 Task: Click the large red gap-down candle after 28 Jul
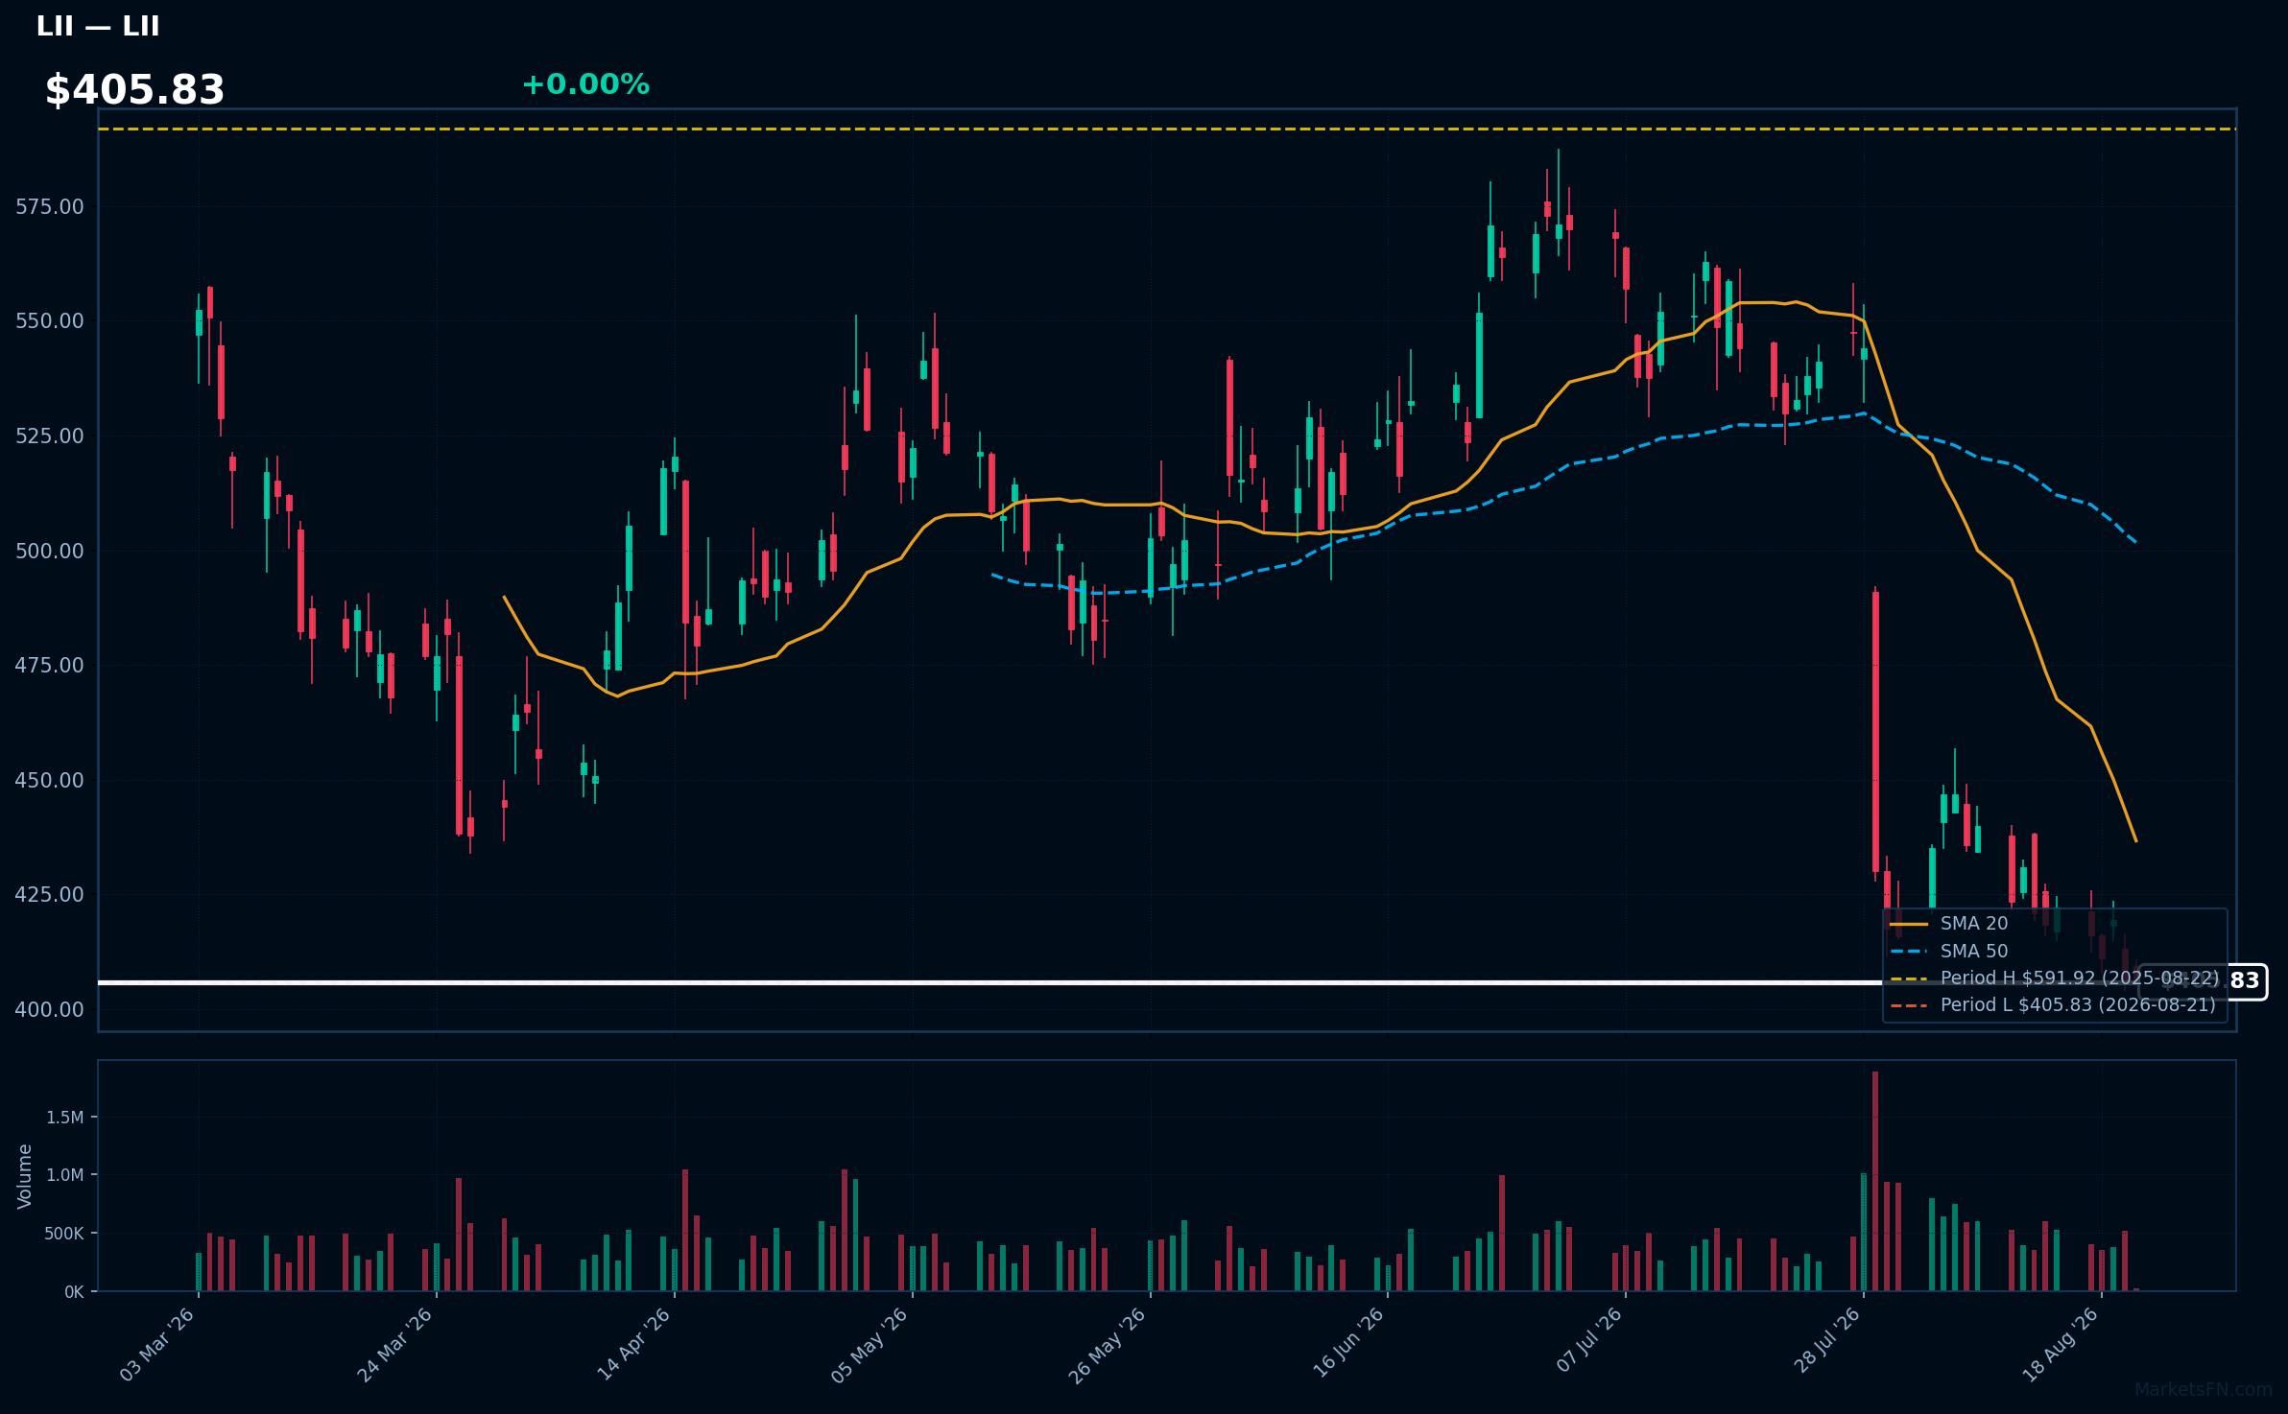[1875, 732]
